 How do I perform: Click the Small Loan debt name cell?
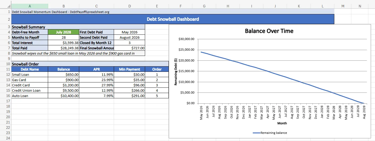[30, 74]
